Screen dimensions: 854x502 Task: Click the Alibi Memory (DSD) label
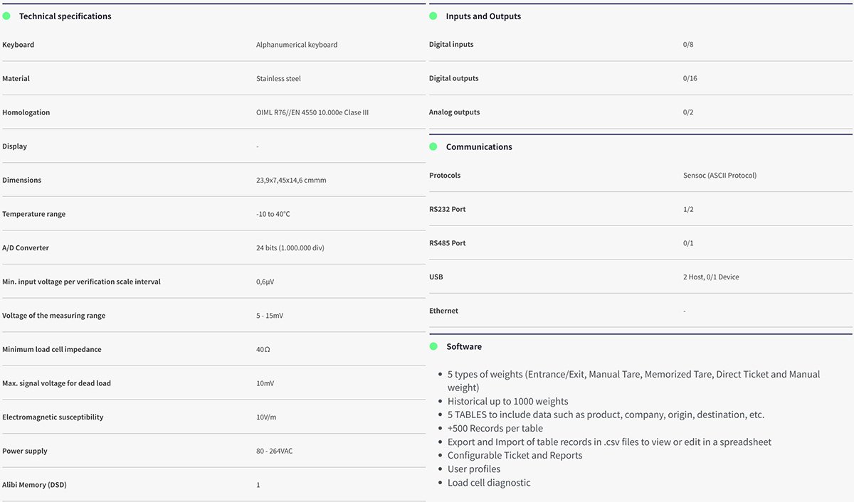(x=34, y=485)
